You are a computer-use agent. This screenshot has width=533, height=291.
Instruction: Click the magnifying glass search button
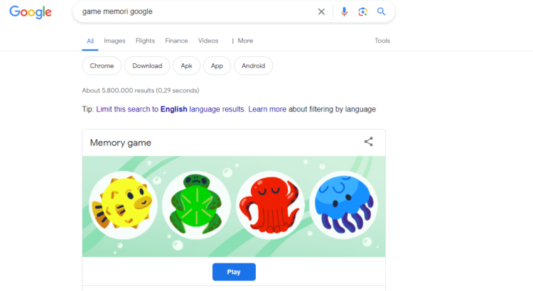pos(382,11)
